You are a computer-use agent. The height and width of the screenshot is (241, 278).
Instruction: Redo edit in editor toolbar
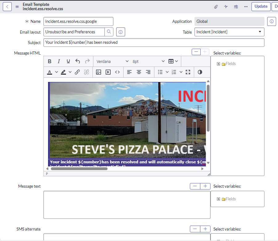[87, 61]
